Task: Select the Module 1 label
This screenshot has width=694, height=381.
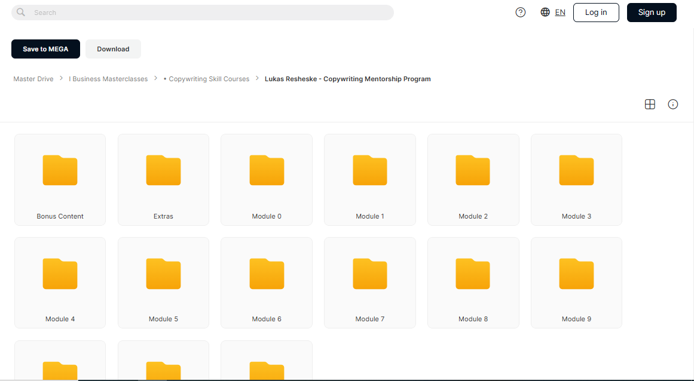Action: tap(370, 216)
